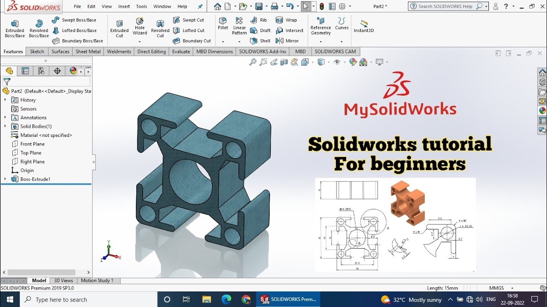Expand the Solid Bodies(1) node
The width and height of the screenshot is (547, 307).
5,126
